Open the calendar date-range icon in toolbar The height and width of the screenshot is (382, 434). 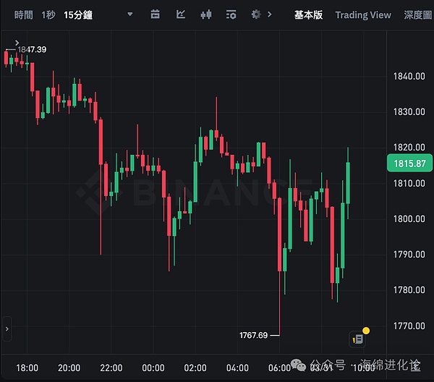[155, 14]
